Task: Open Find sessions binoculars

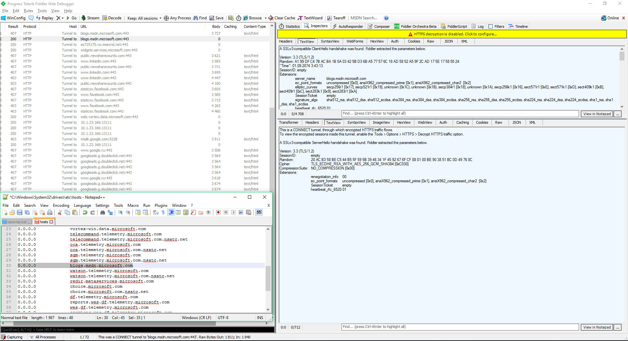Action: 200,18
